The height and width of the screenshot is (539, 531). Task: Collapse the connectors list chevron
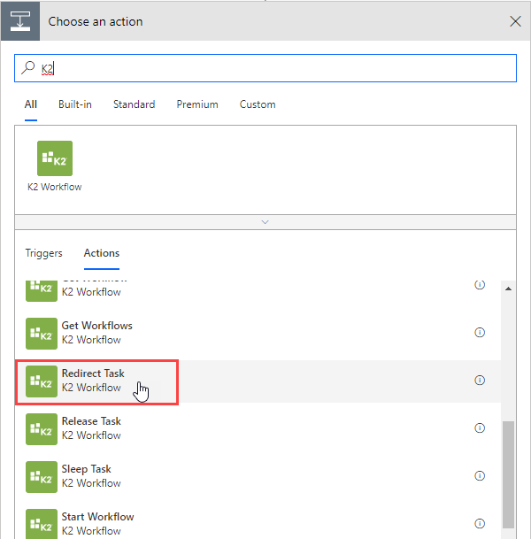(x=265, y=222)
